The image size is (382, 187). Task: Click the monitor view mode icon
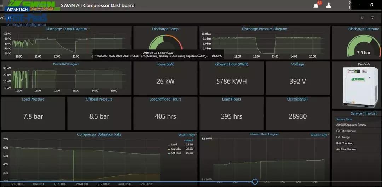372,17
